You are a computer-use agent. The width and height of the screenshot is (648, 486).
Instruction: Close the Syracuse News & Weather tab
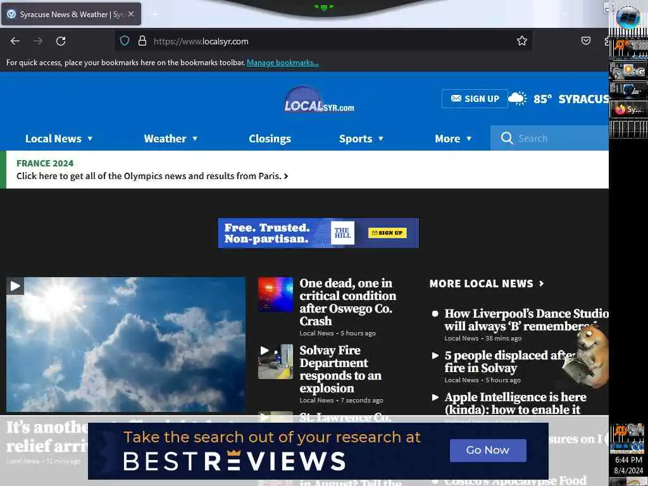point(131,14)
